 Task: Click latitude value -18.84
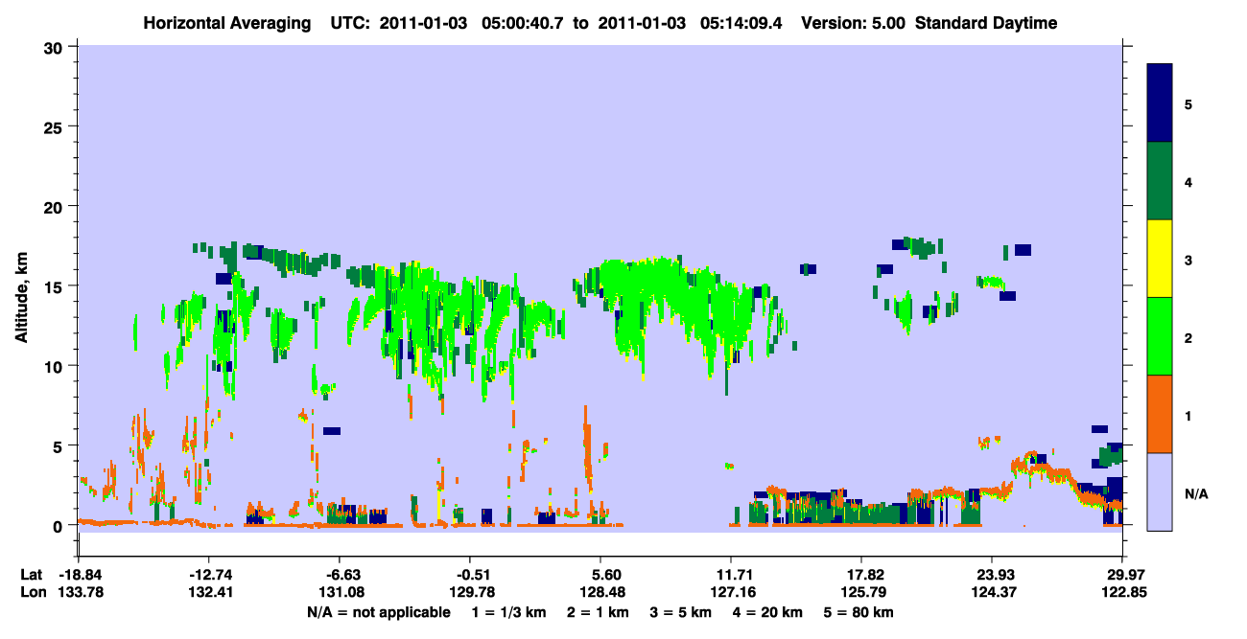point(79,574)
